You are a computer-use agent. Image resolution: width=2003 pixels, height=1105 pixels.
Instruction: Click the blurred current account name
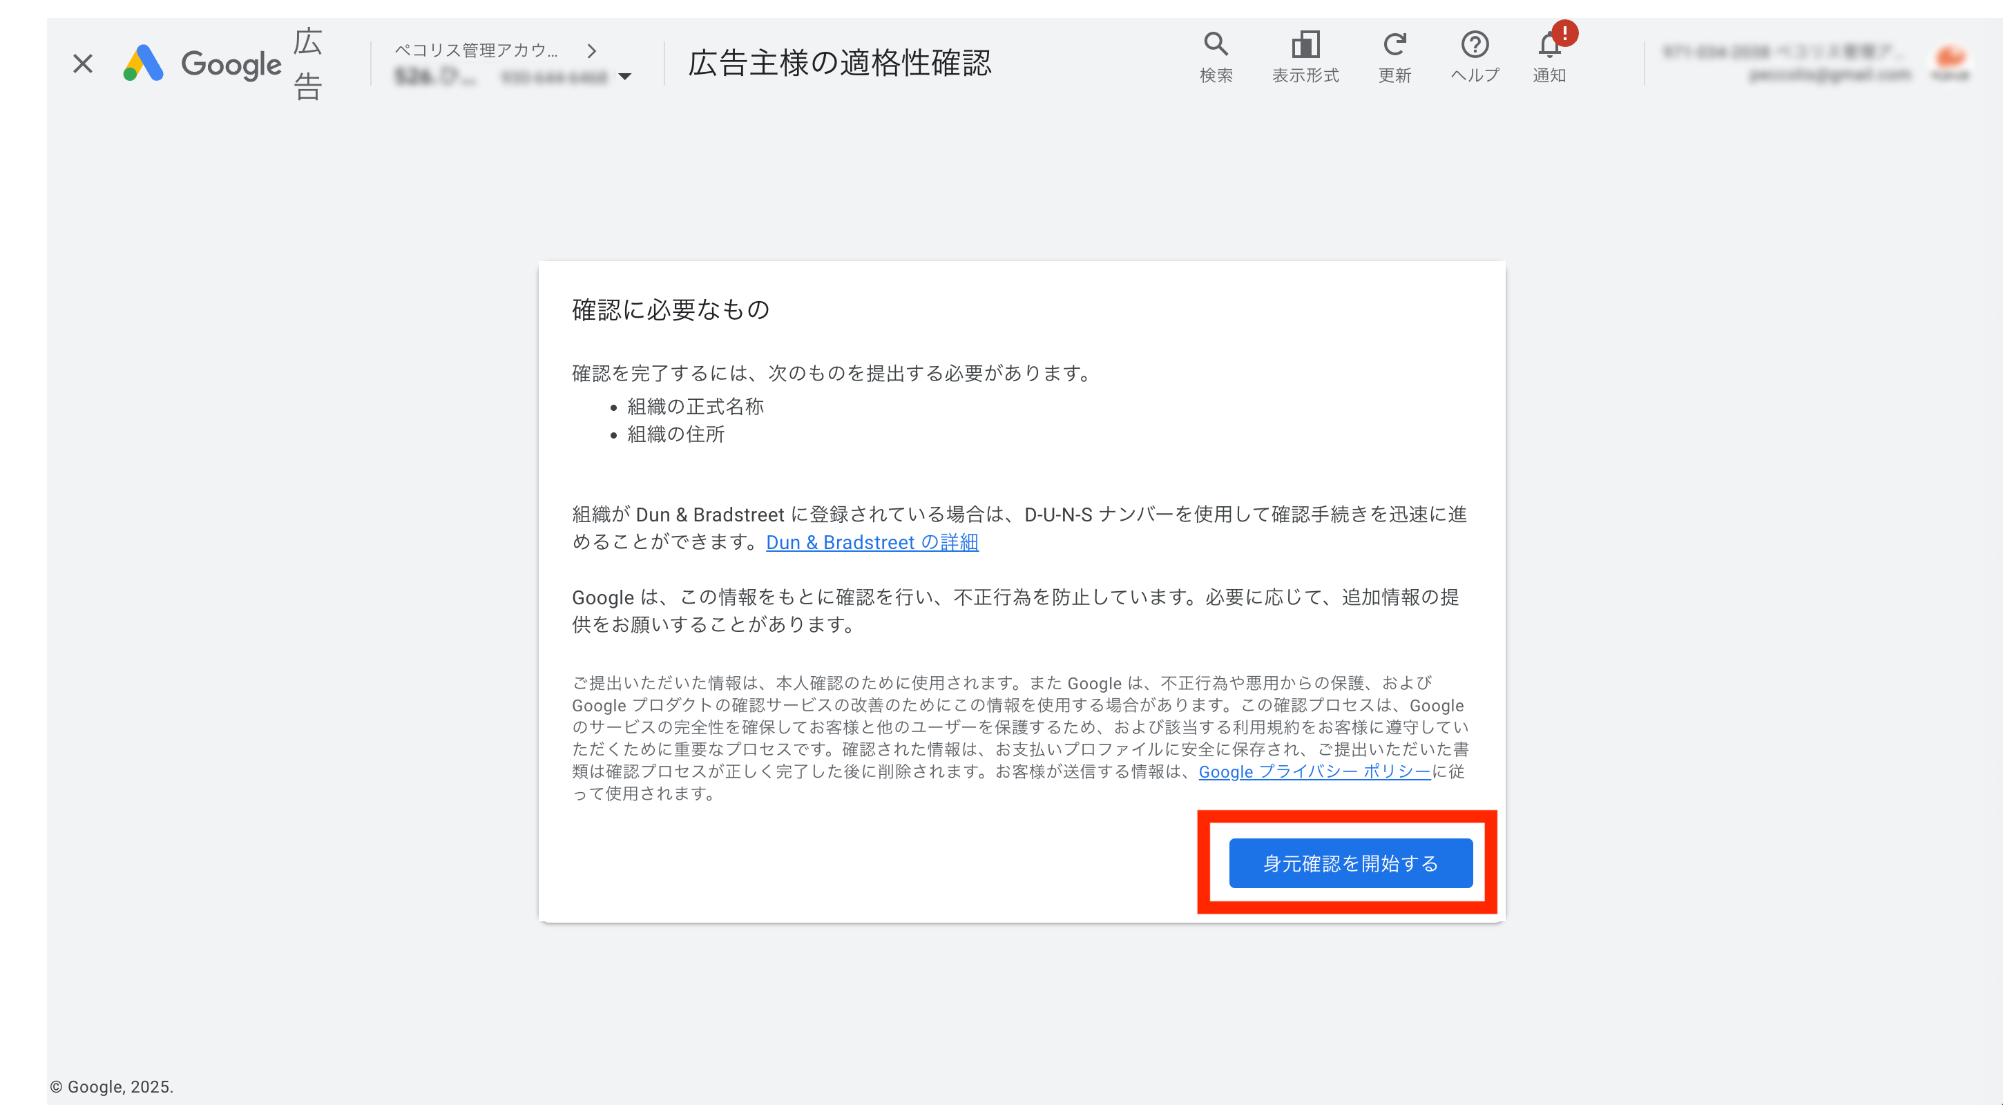tap(435, 76)
